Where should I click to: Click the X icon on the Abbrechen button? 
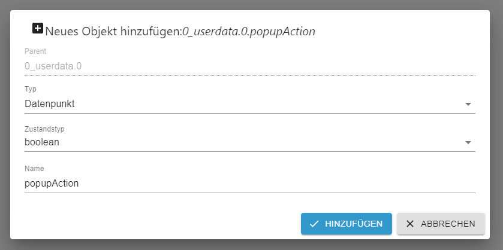(410, 224)
